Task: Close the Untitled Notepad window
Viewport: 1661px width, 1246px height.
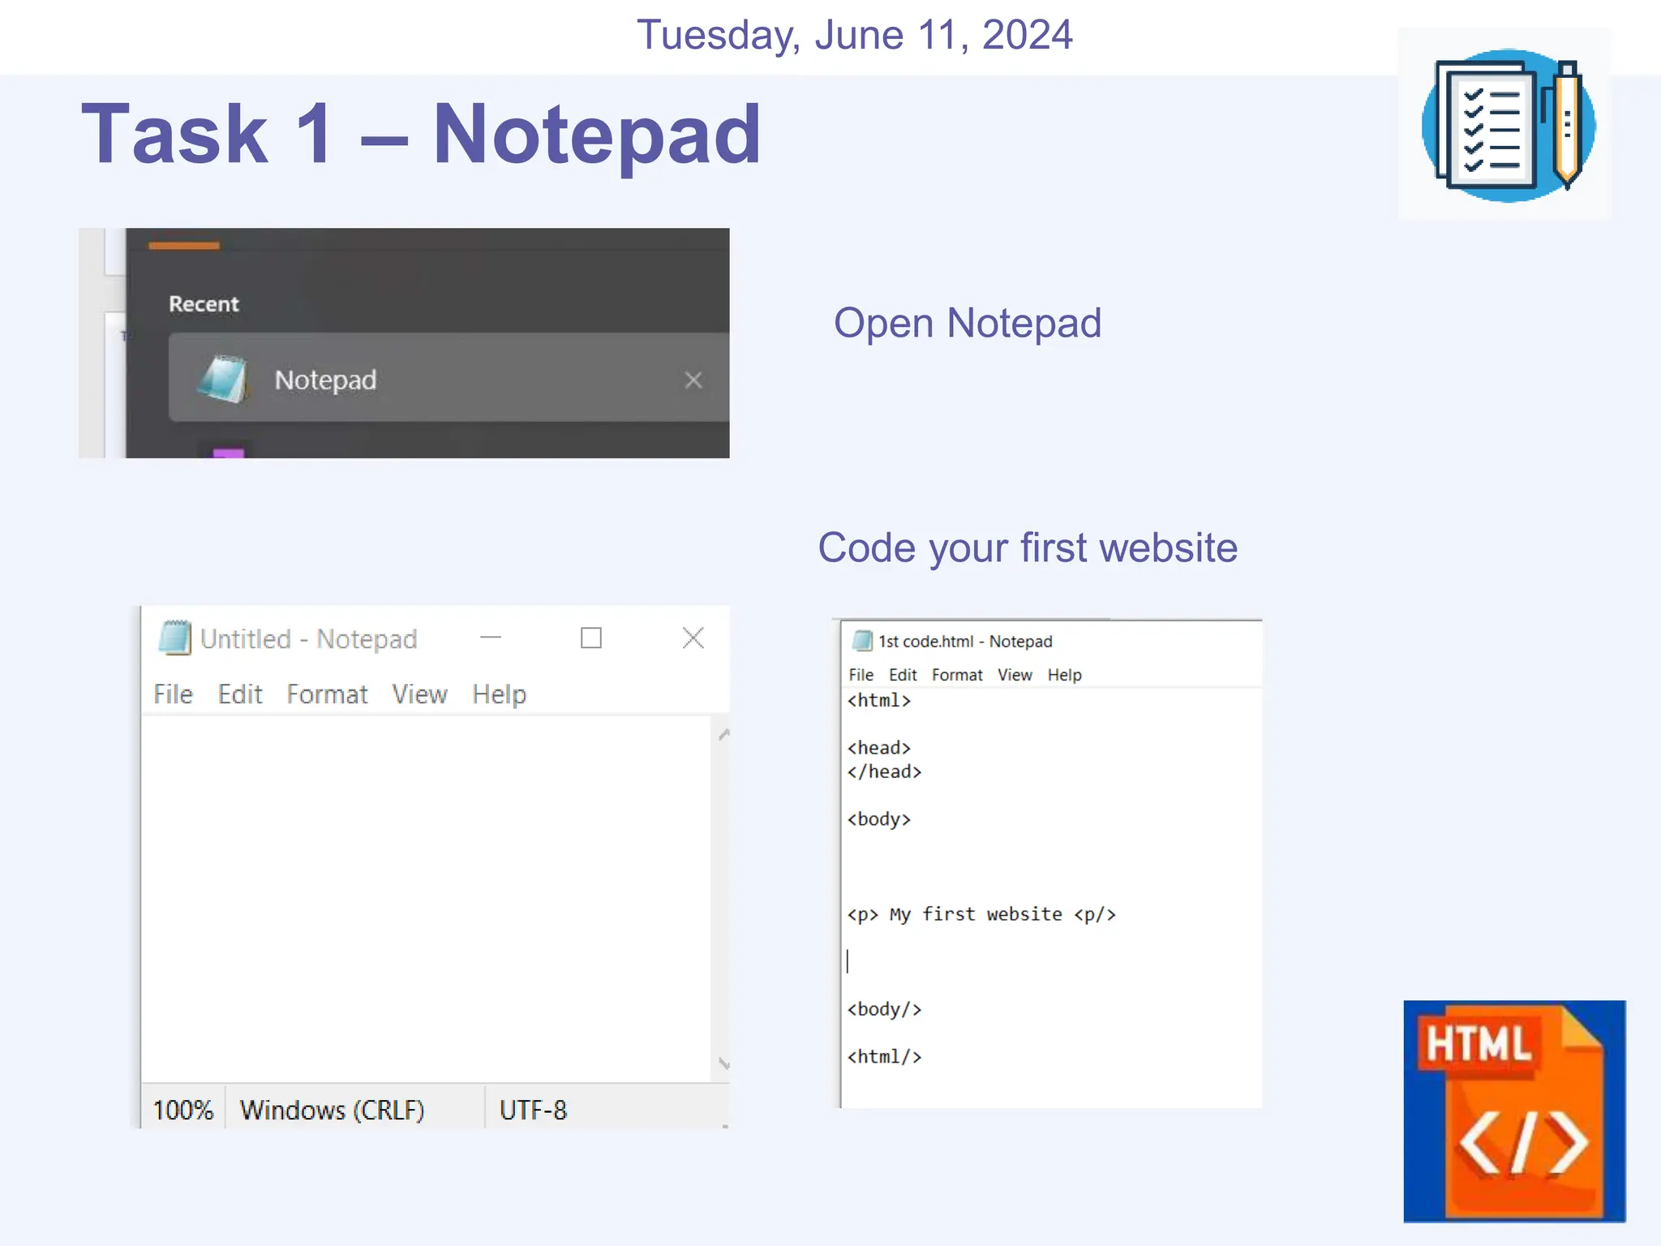Action: click(x=693, y=638)
